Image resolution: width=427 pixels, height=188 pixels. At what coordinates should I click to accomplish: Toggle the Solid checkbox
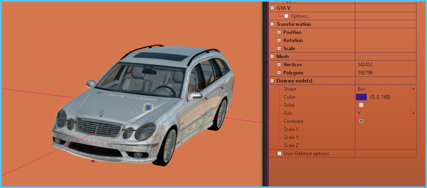[x=361, y=105]
